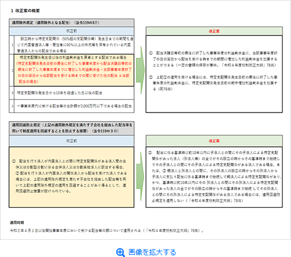Click the 適用回避防止規定 gray table title
Screen dimensions: 291x257
(x=72, y=128)
